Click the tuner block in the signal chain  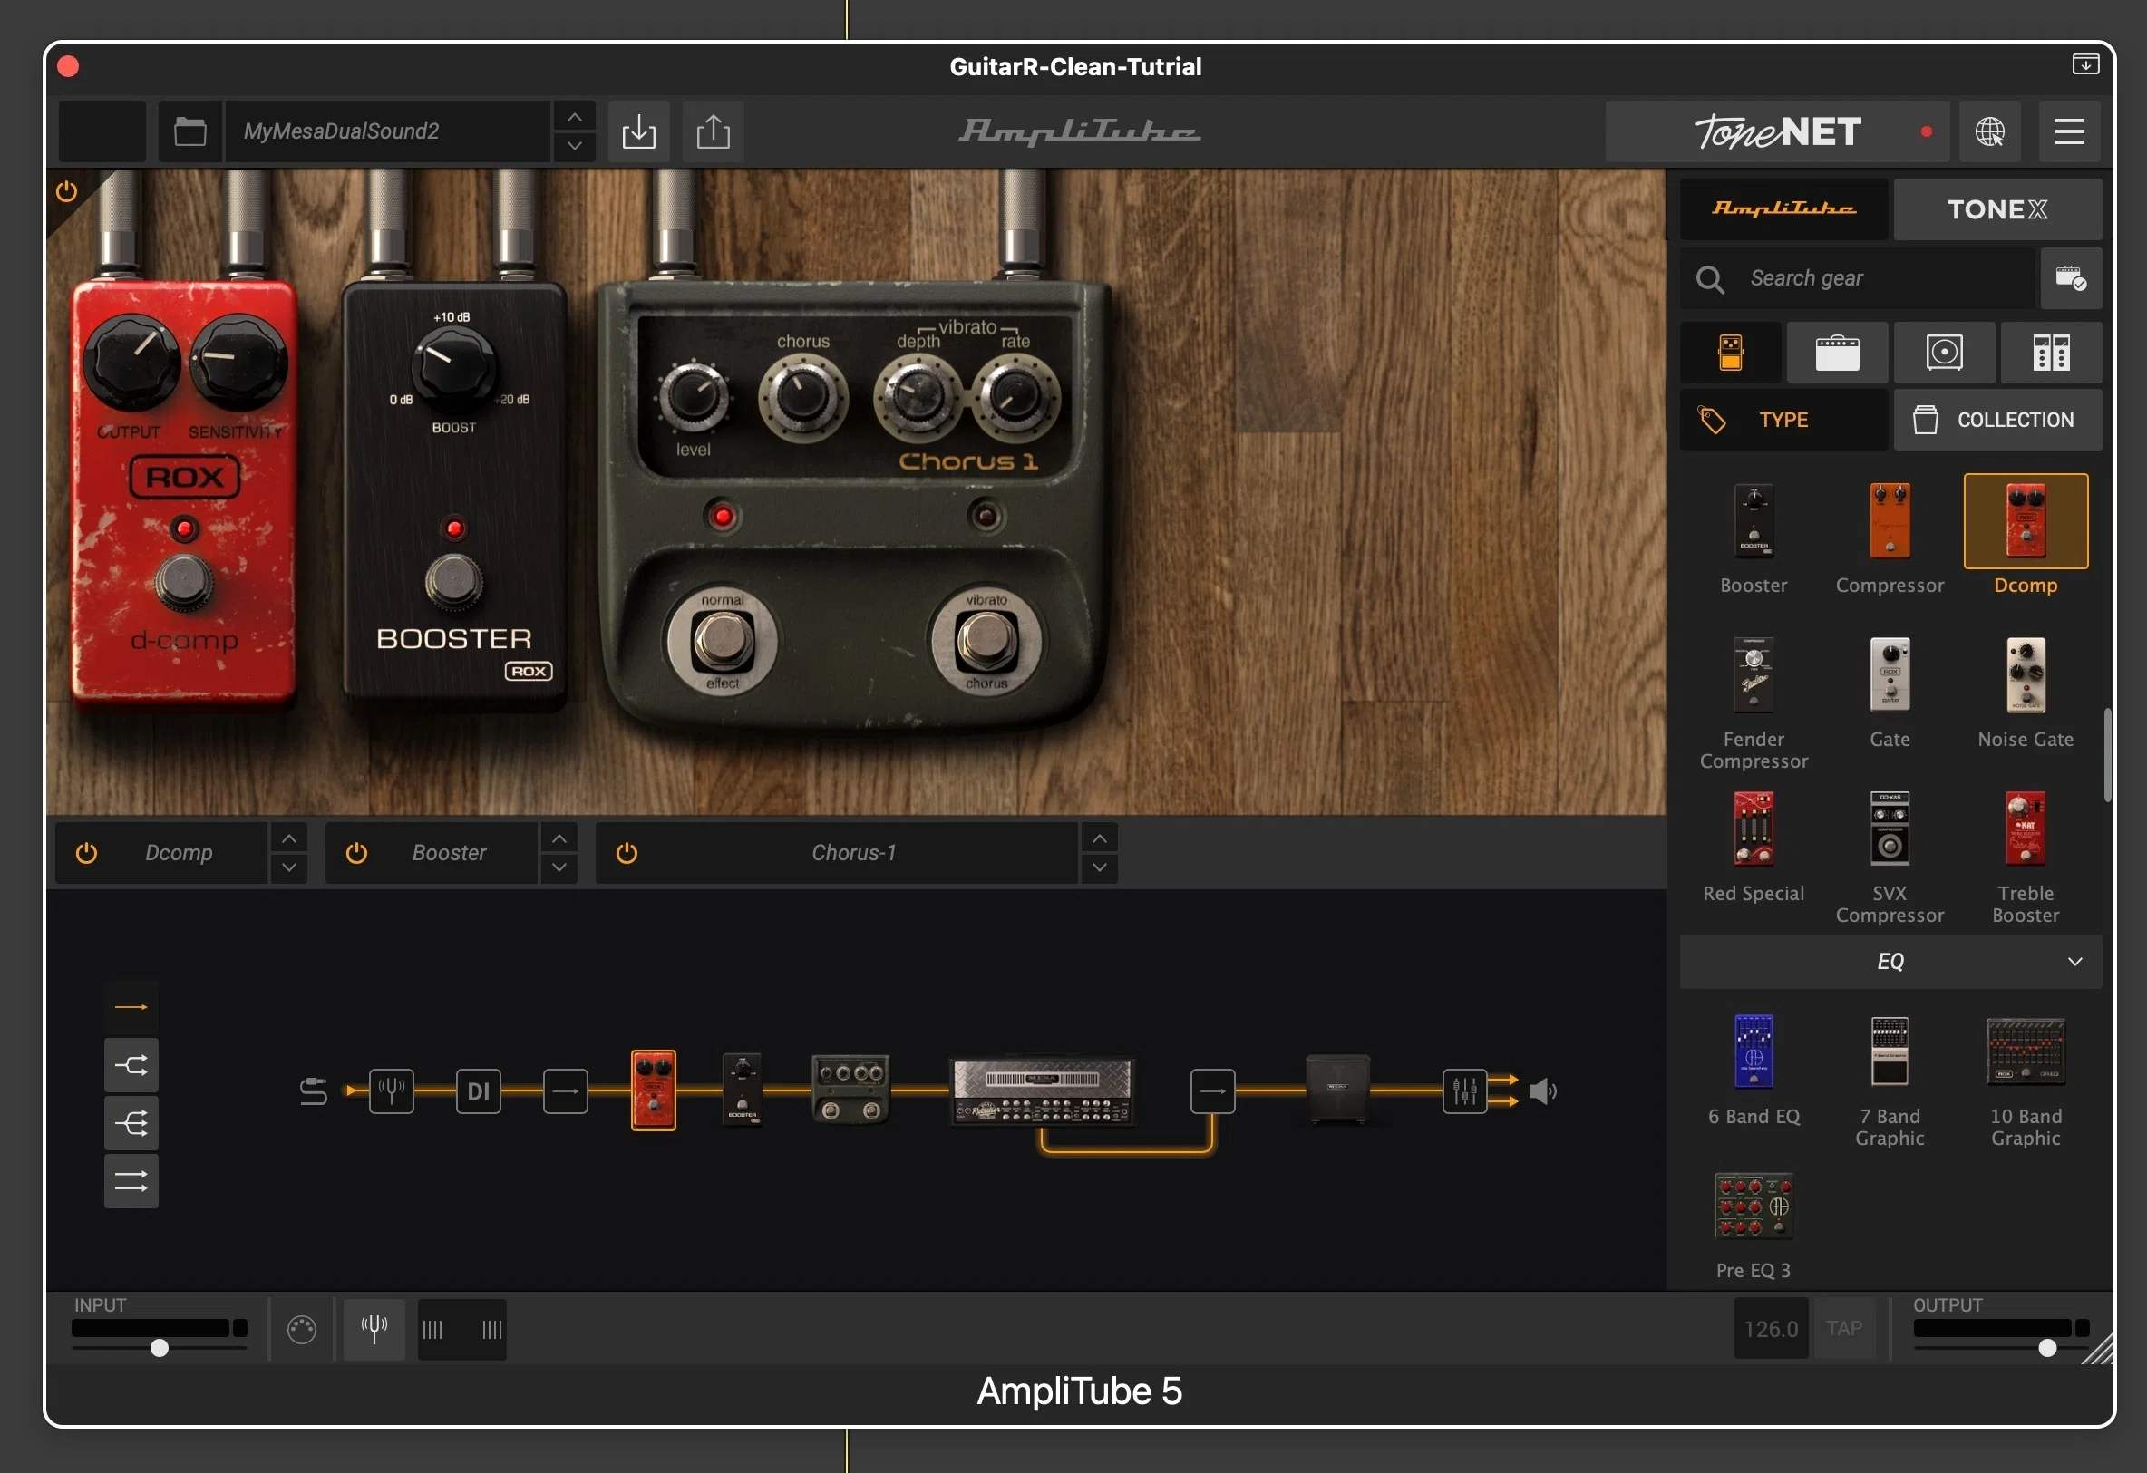tap(392, 1090)
